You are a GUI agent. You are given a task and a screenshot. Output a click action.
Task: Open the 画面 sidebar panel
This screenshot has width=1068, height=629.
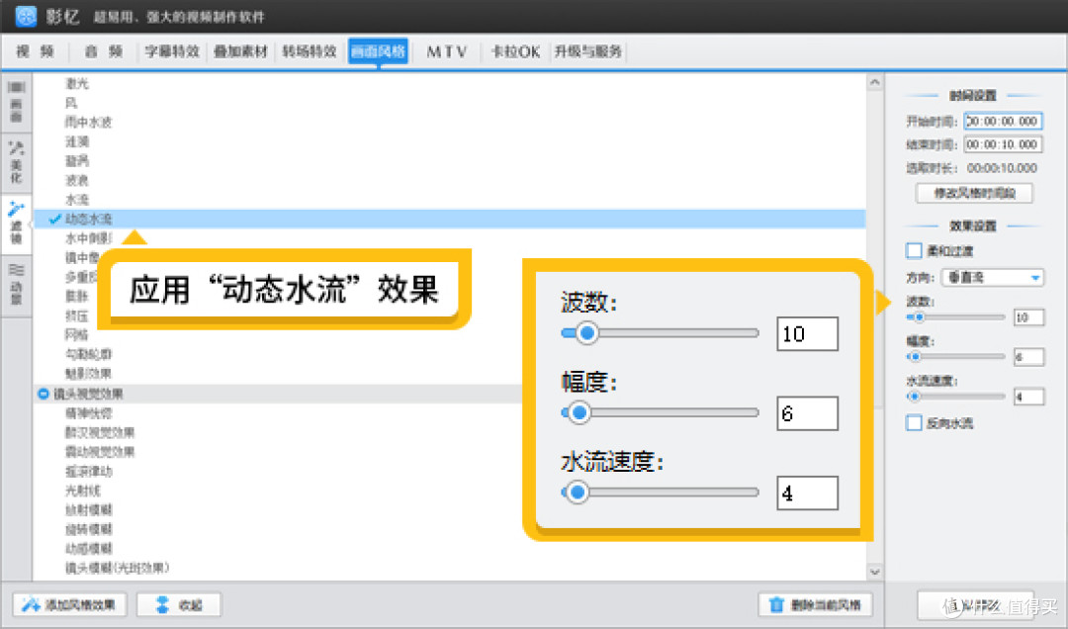tap(17, 102)
